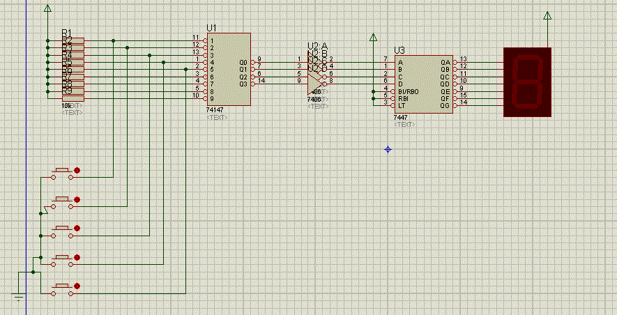Click the <TEXT> label under 7447
This screenshot has height=315, width=617.
point(404,124)
